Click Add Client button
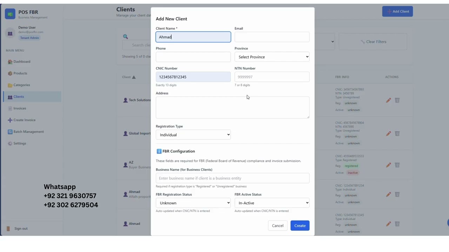Image resolution: width=449 pixels, height=252 pixels. point(397,11)
